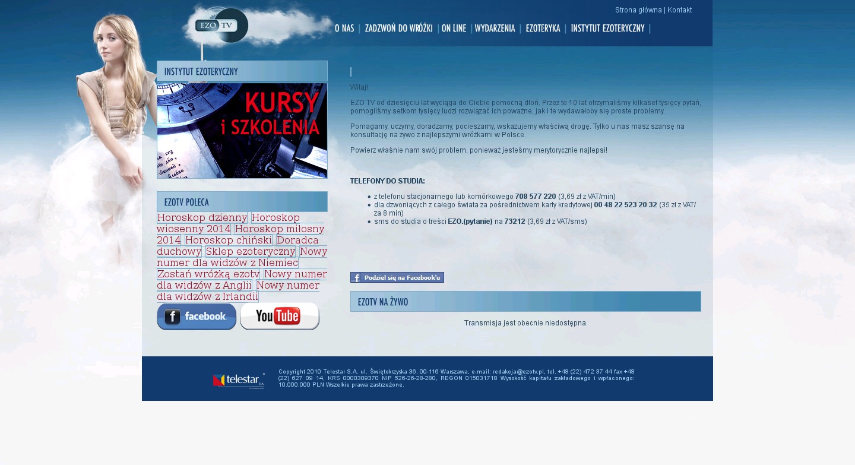
Task: Open Horoskop dzienny link
Action: (x=202, y=217)
